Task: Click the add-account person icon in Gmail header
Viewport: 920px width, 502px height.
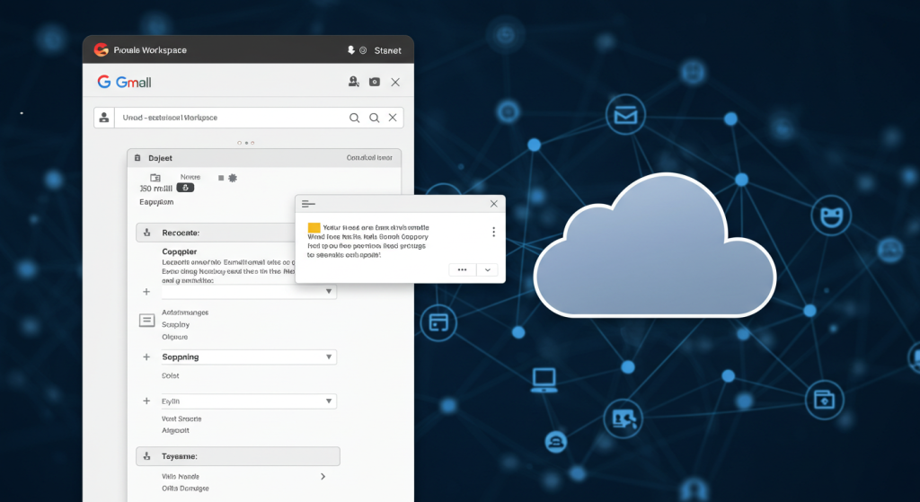Action: pyautogui.click(x=353, y=82)
